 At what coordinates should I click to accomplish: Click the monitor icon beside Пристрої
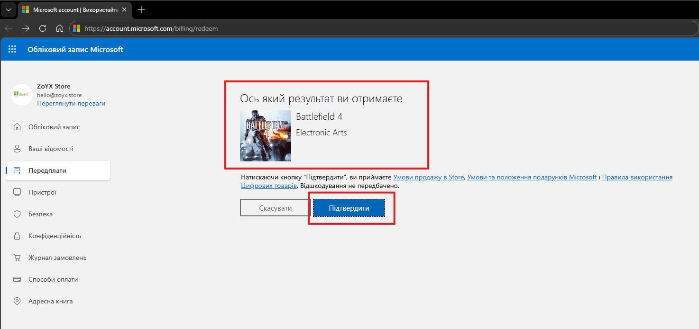tap(17, 192)
